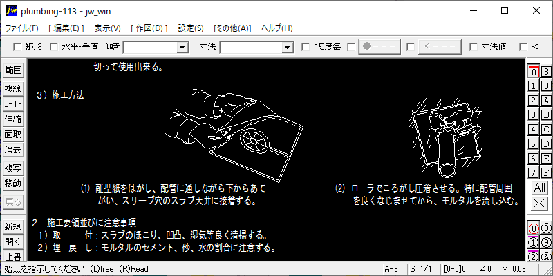Click the A-3 paper size status
The image size is (553, 276).
(x=394, y=269)
